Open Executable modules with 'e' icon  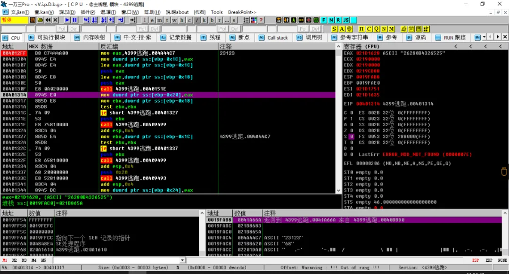click(152, 20)
